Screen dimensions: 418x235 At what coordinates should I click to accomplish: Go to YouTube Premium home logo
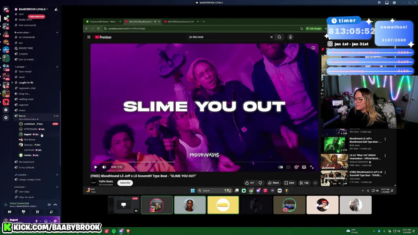point(103,37)
